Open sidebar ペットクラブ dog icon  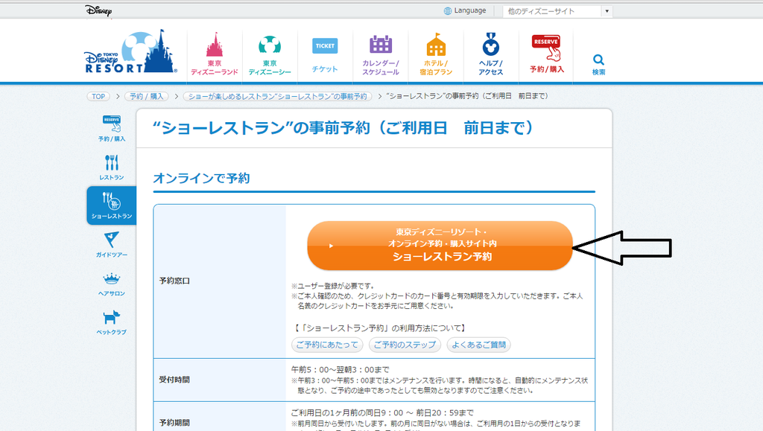(x=112, y=317)
